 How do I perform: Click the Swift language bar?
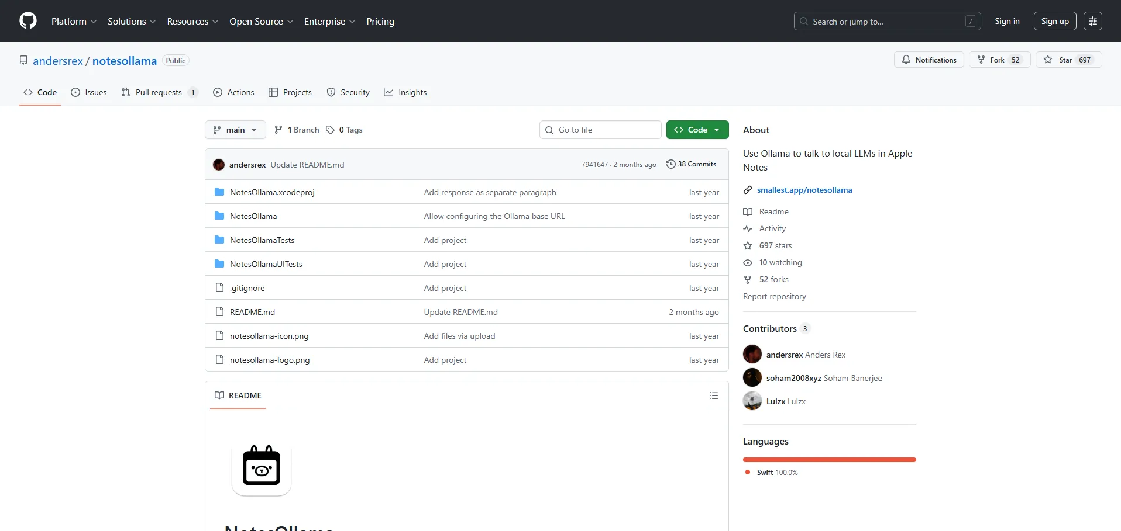pos(829,460)
